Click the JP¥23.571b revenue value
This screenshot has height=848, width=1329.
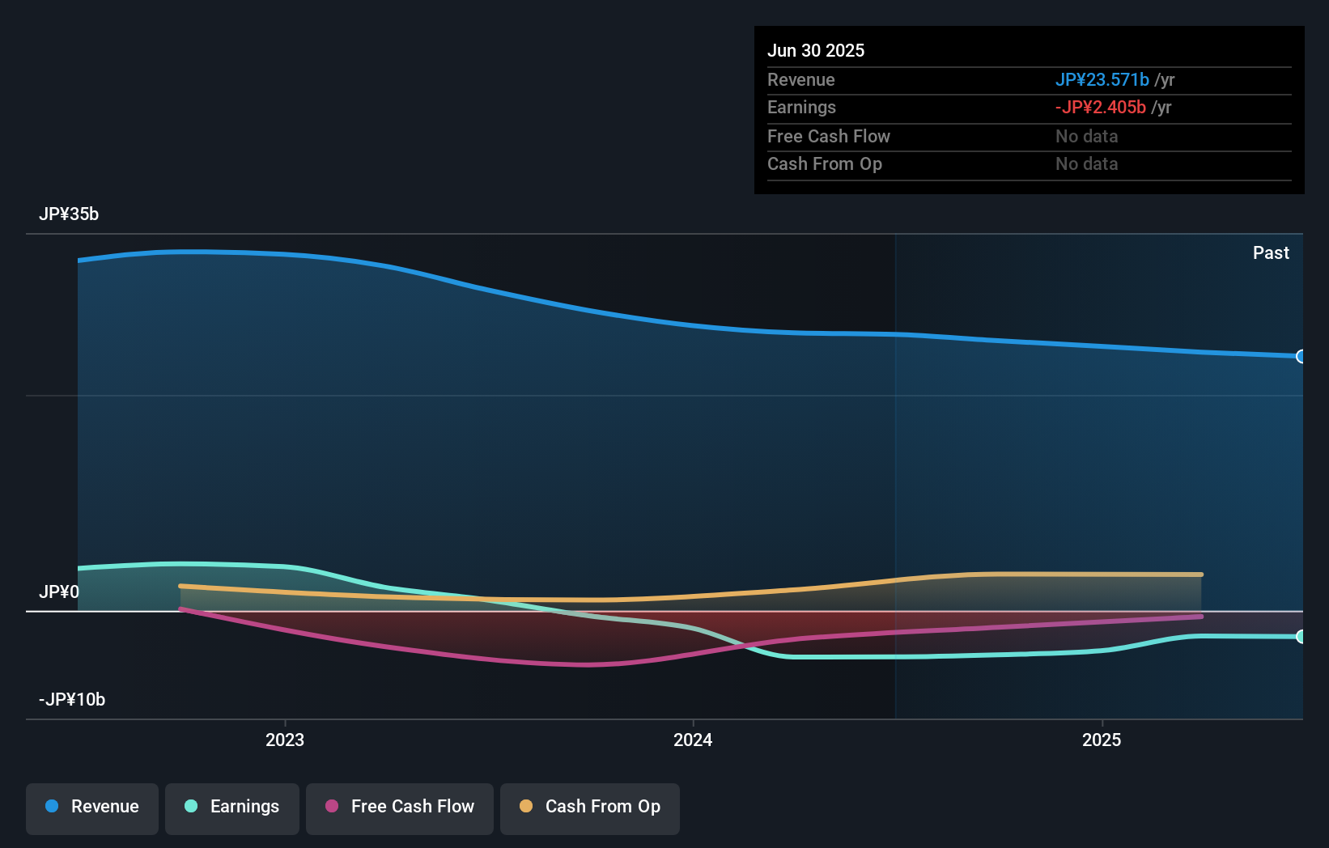[1102, 79]
